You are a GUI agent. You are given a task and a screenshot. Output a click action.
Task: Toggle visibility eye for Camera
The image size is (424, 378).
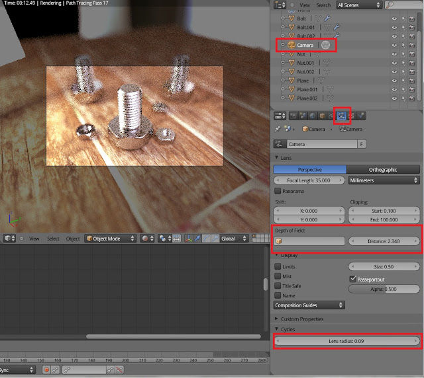point(394,45)
